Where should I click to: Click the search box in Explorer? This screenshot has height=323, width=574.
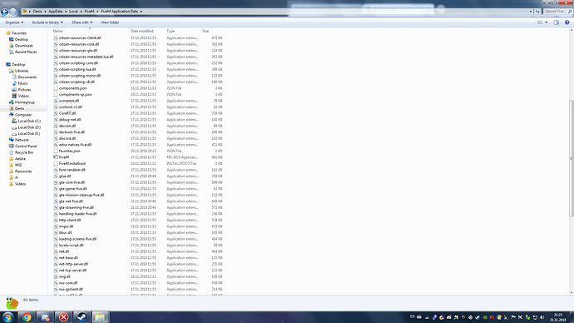pyautogui.click(x=557, y=12)
